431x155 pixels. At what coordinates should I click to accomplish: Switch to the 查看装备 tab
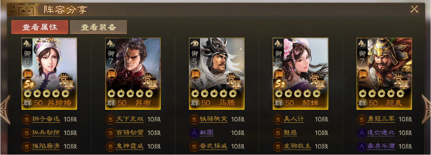[98, 27]
